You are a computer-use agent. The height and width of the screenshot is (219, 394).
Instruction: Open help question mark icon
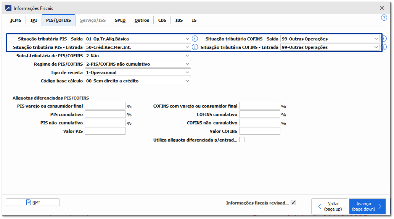(384, 18)
